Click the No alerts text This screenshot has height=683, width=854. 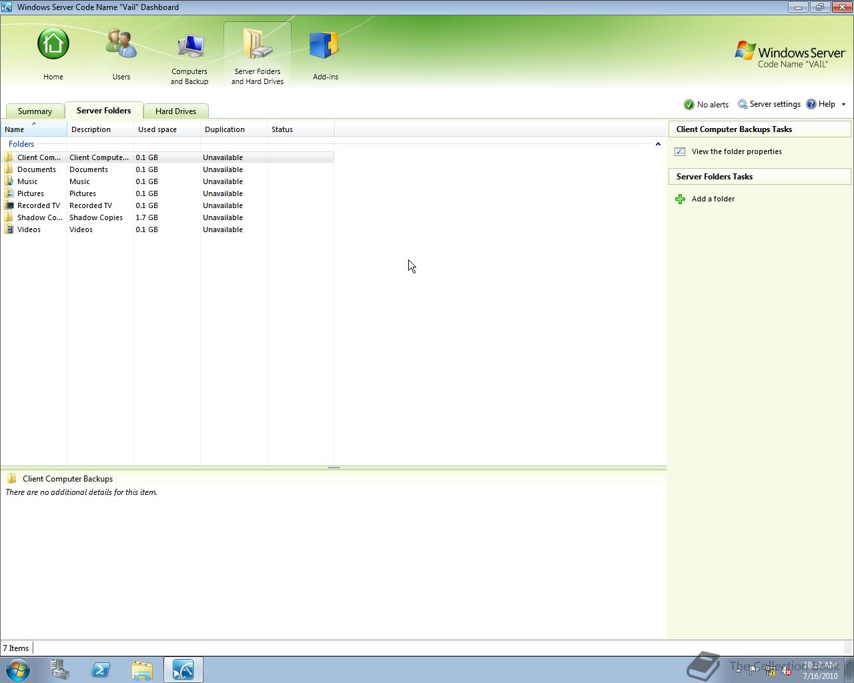713,105
